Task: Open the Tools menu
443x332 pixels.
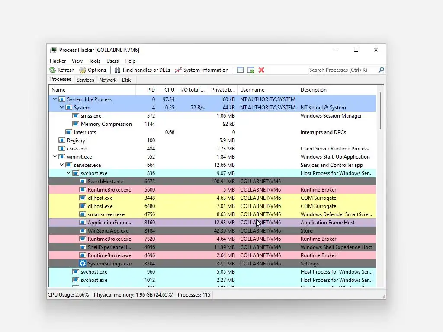Action: tap(94, 61)
